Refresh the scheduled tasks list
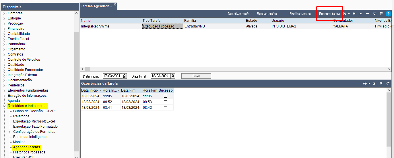Image resolution: width=394 pixels, height=158 pixels. [381, 13]
